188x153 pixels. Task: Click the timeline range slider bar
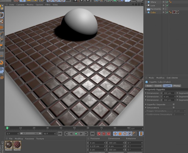[x=31, y=133]
